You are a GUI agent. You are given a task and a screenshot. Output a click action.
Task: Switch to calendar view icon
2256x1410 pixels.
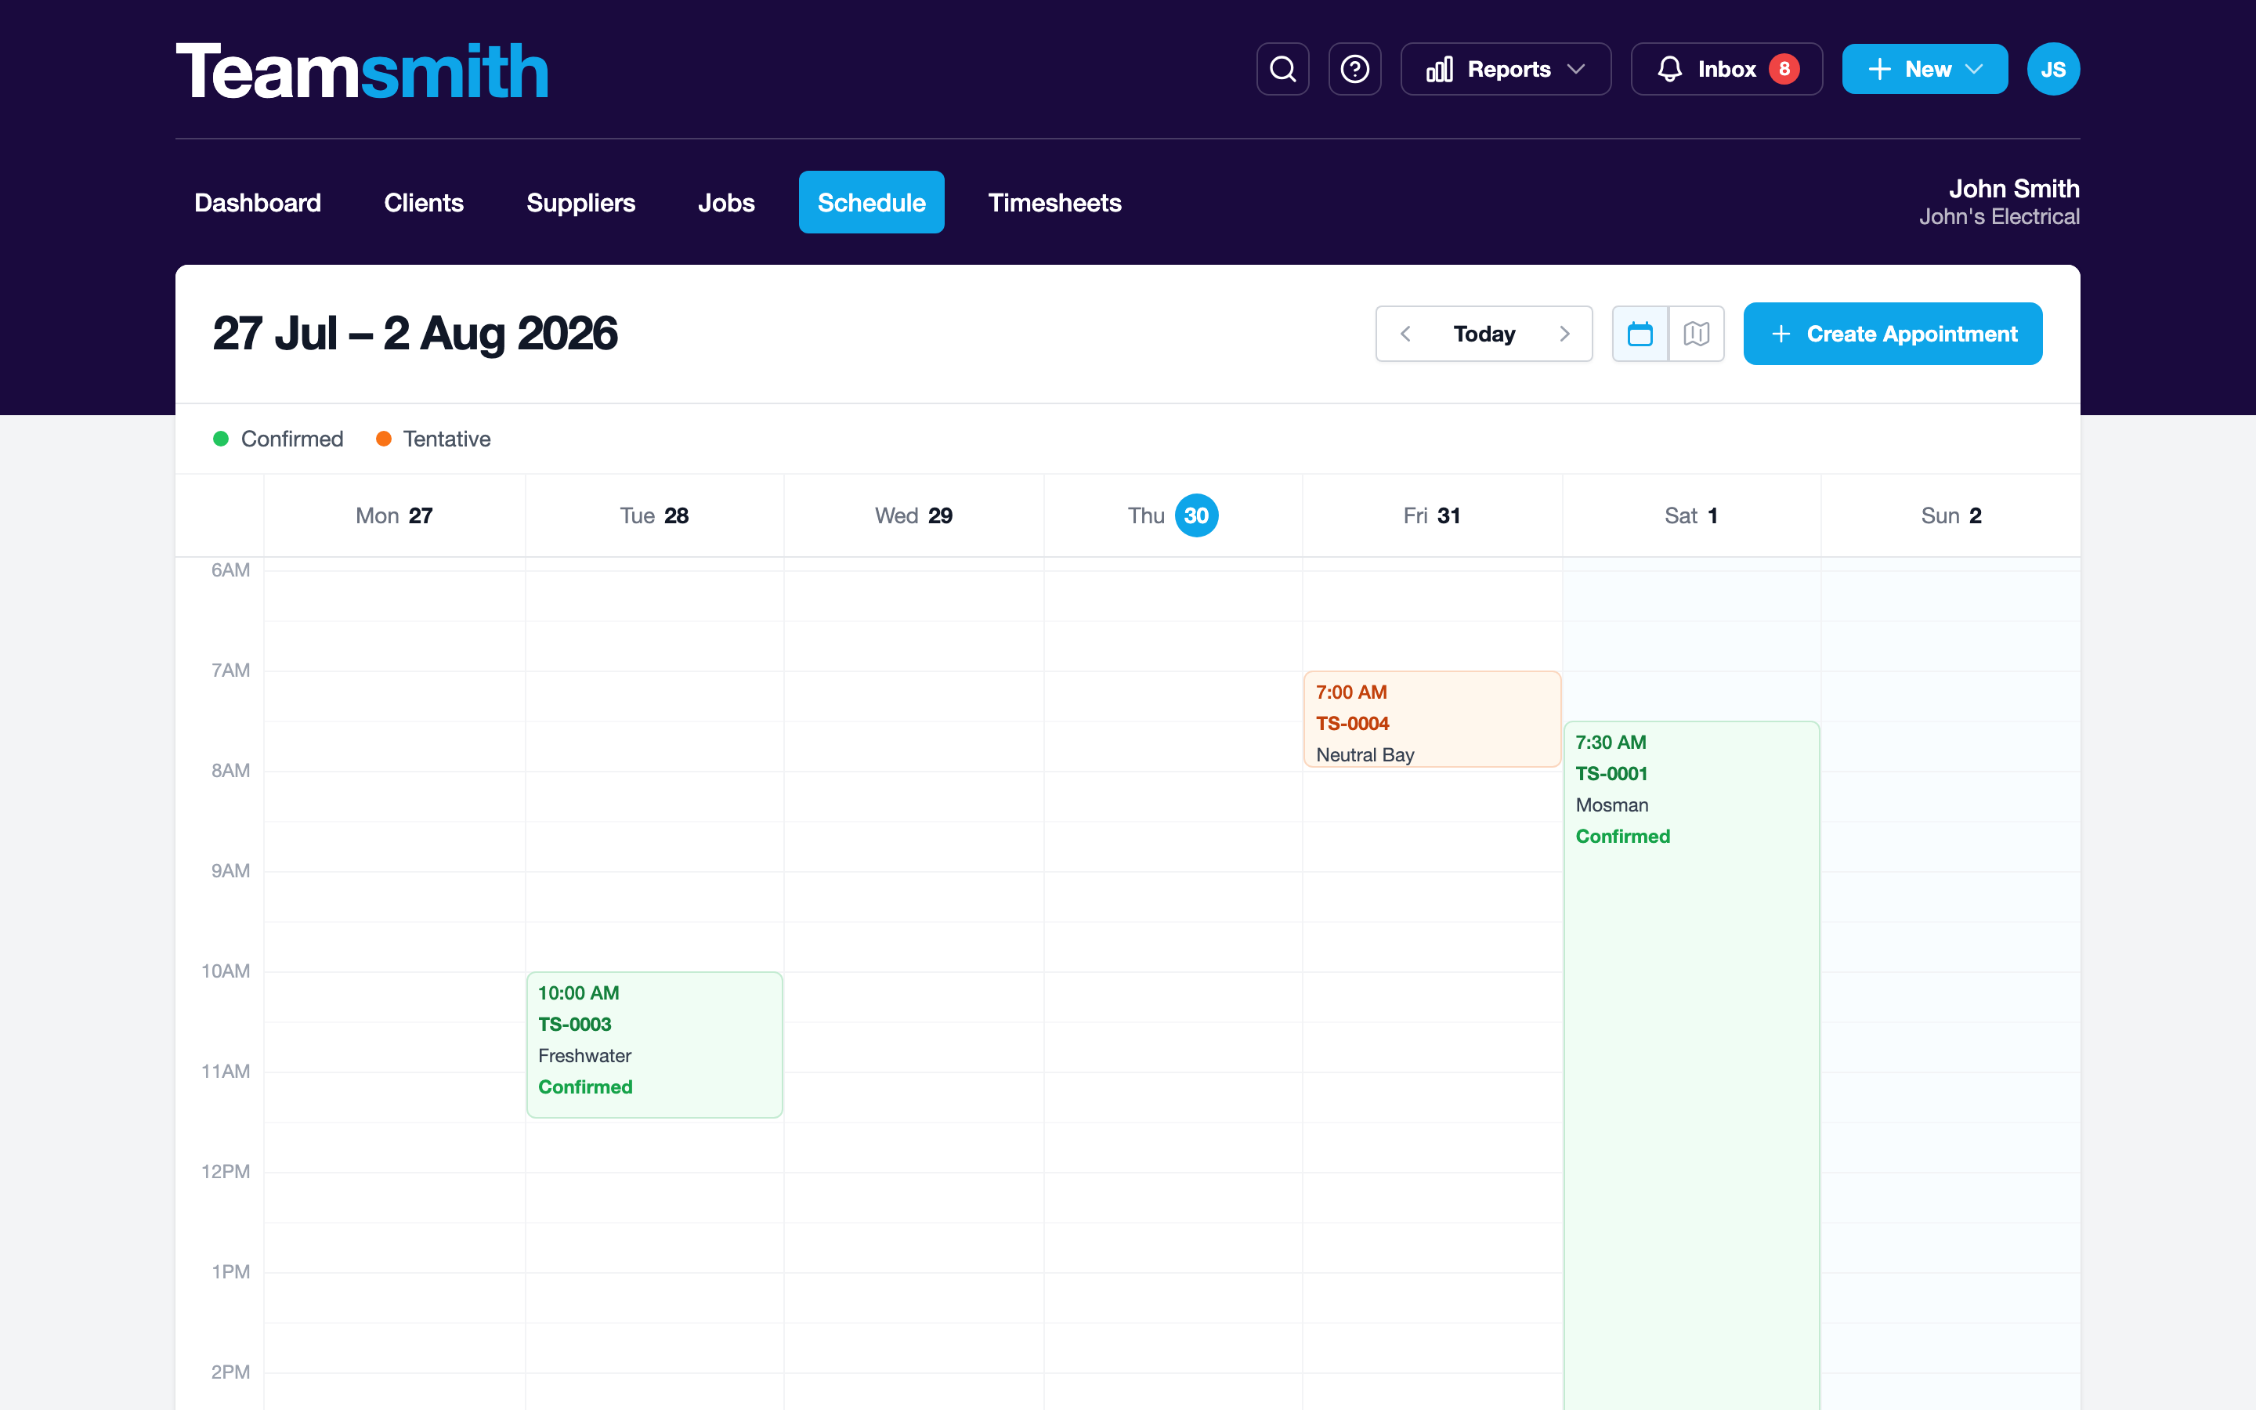pos(1640,334)
